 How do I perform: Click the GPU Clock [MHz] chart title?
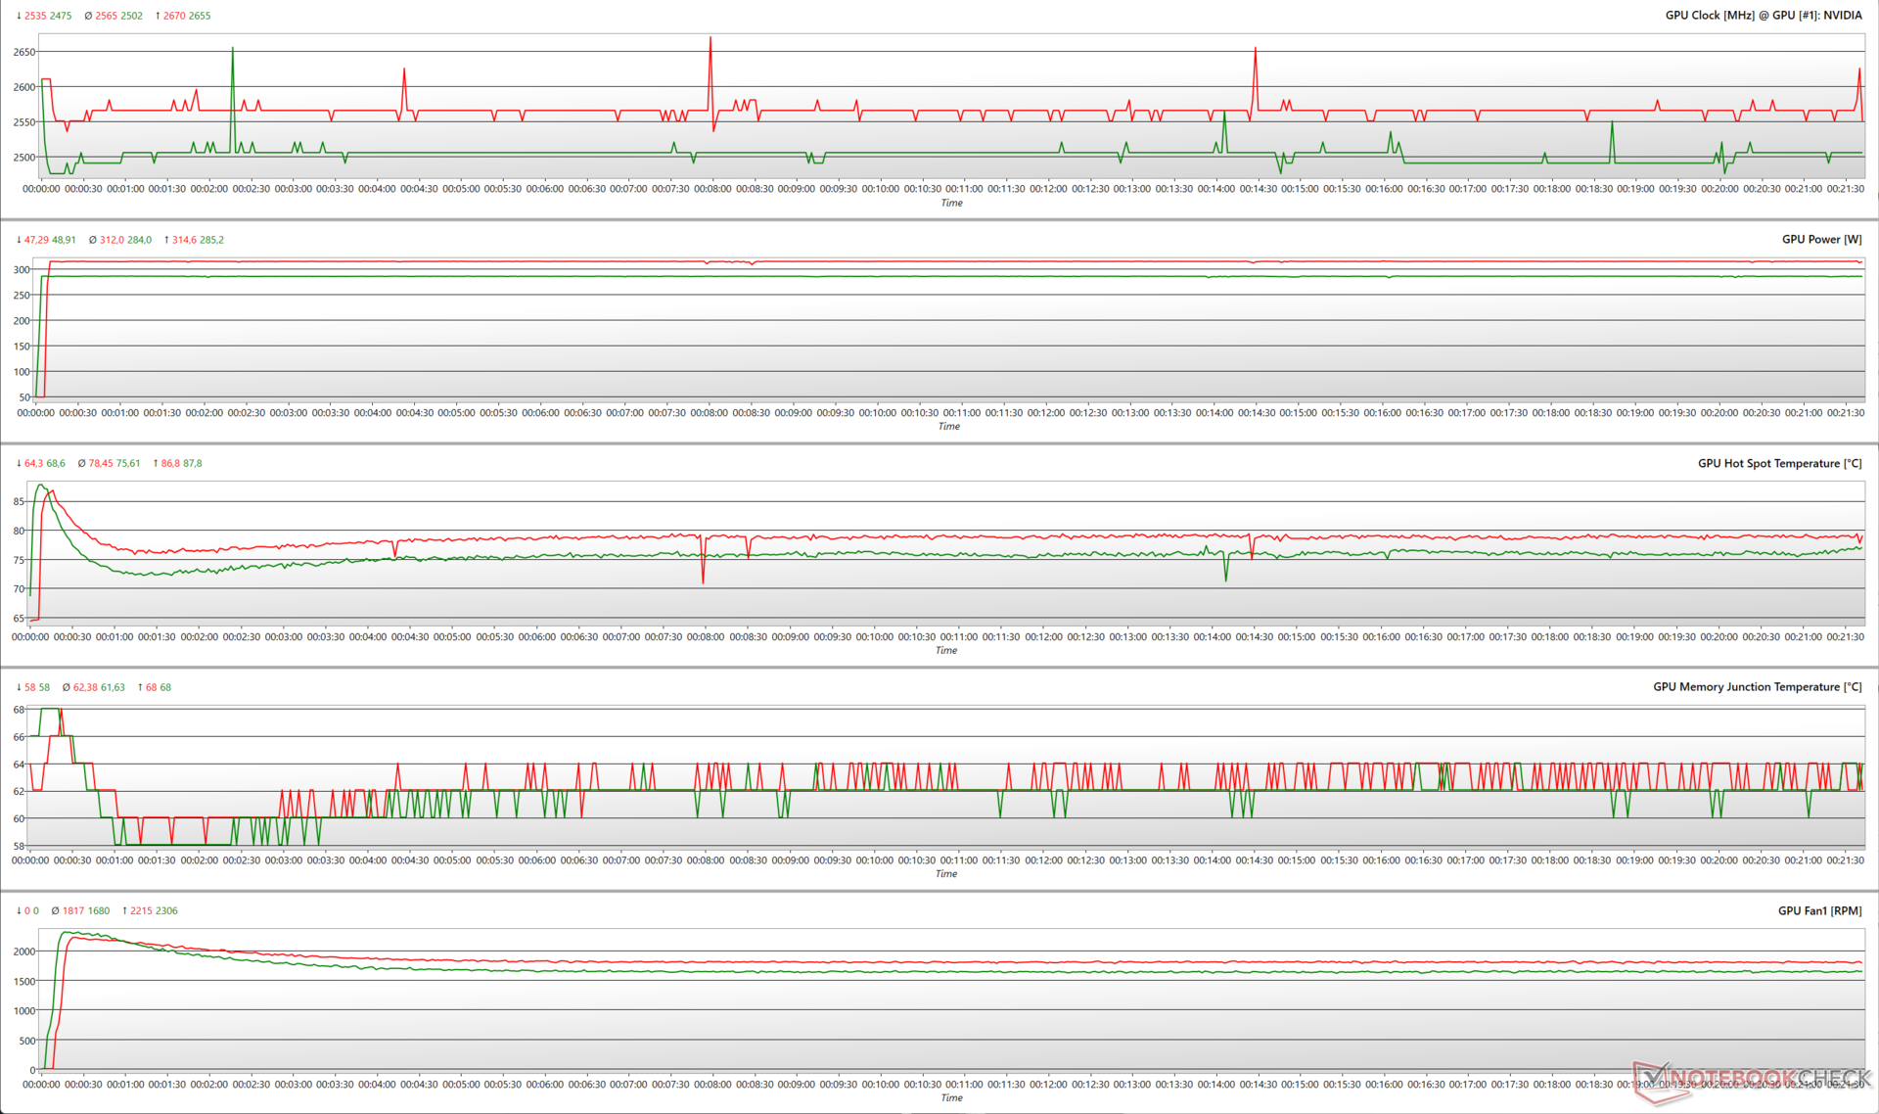coord(1763,16)
